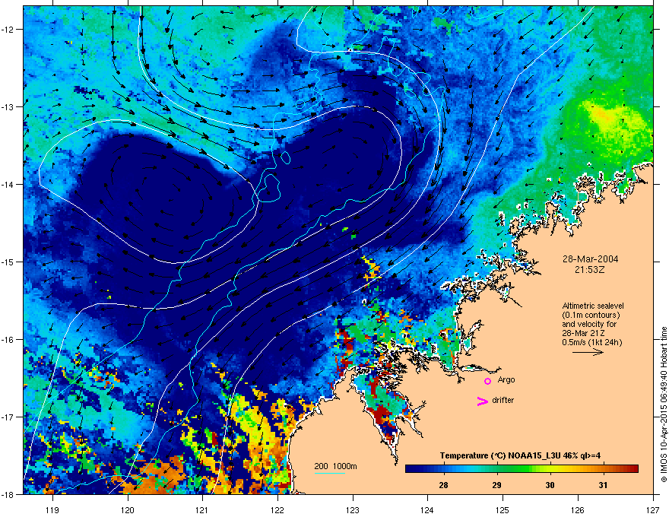Click the cyan 200 1000m contour legend line
669x517 pixels.
coord(330,473)
